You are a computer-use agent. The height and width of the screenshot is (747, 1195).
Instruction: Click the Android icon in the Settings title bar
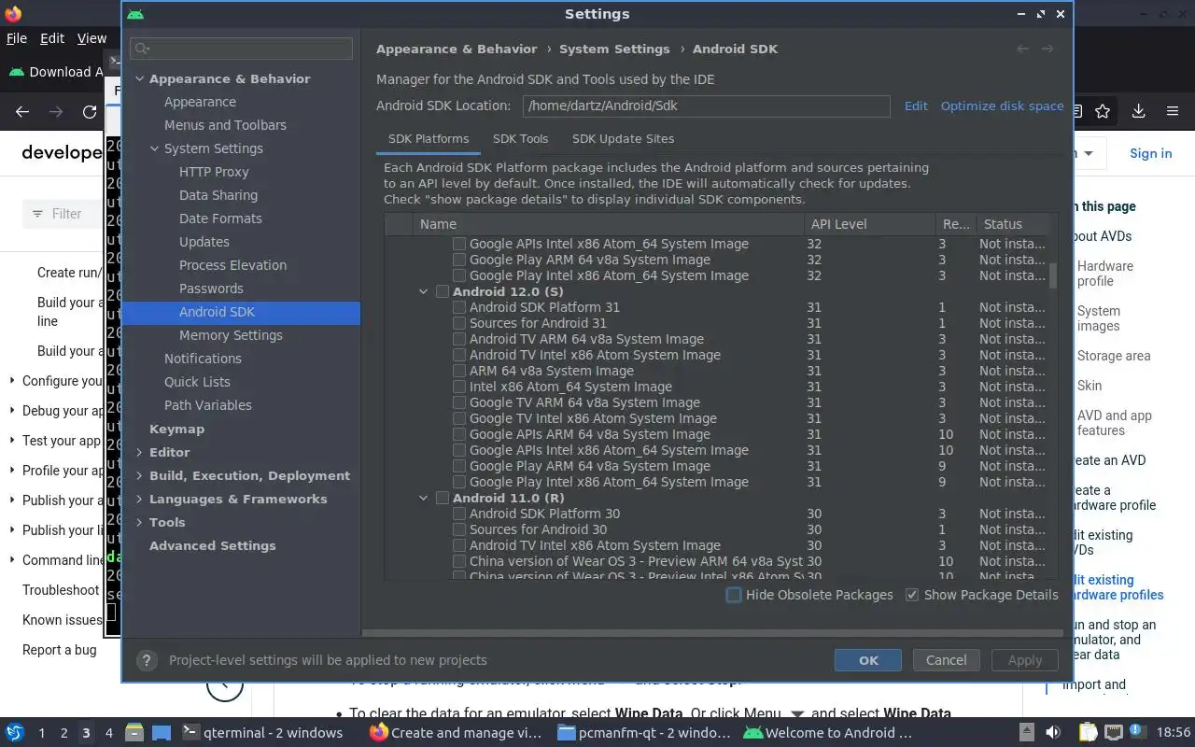135,14
